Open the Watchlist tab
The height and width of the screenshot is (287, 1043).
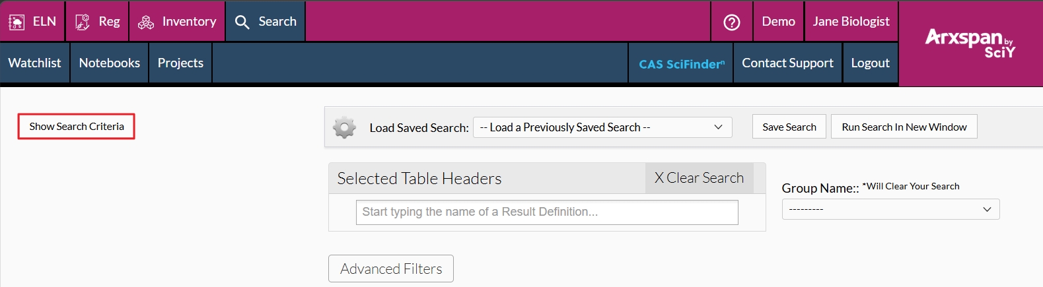pyautogui.click(x=34, y=63)
